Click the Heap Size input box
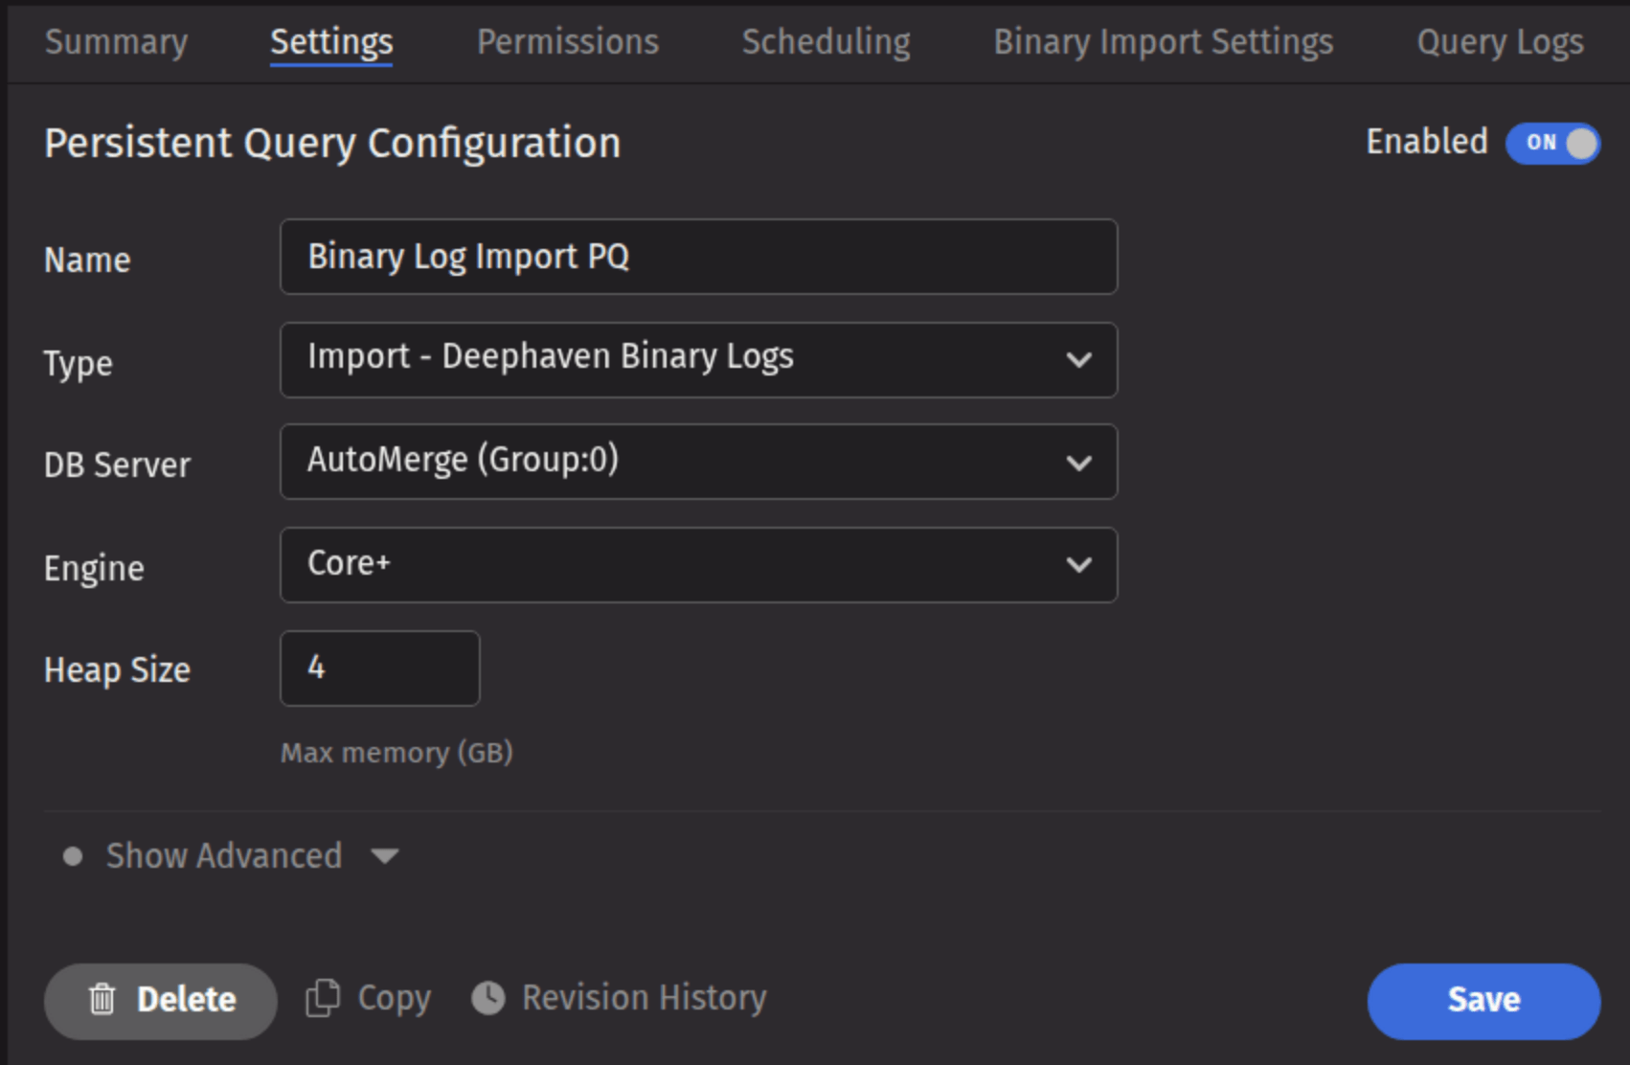The height and width of the screenshot is (1065, 1630). pos(379,668)
